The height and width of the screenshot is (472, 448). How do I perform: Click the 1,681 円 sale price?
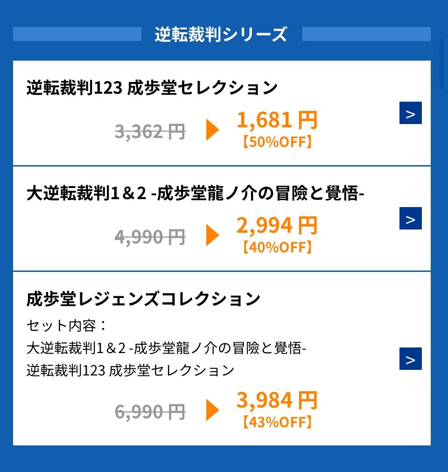[277, 120]
